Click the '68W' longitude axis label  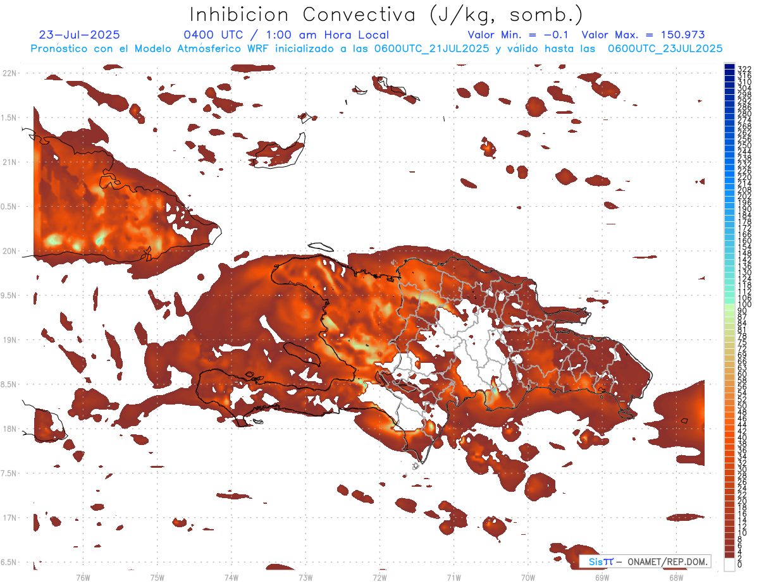(676, 578)
